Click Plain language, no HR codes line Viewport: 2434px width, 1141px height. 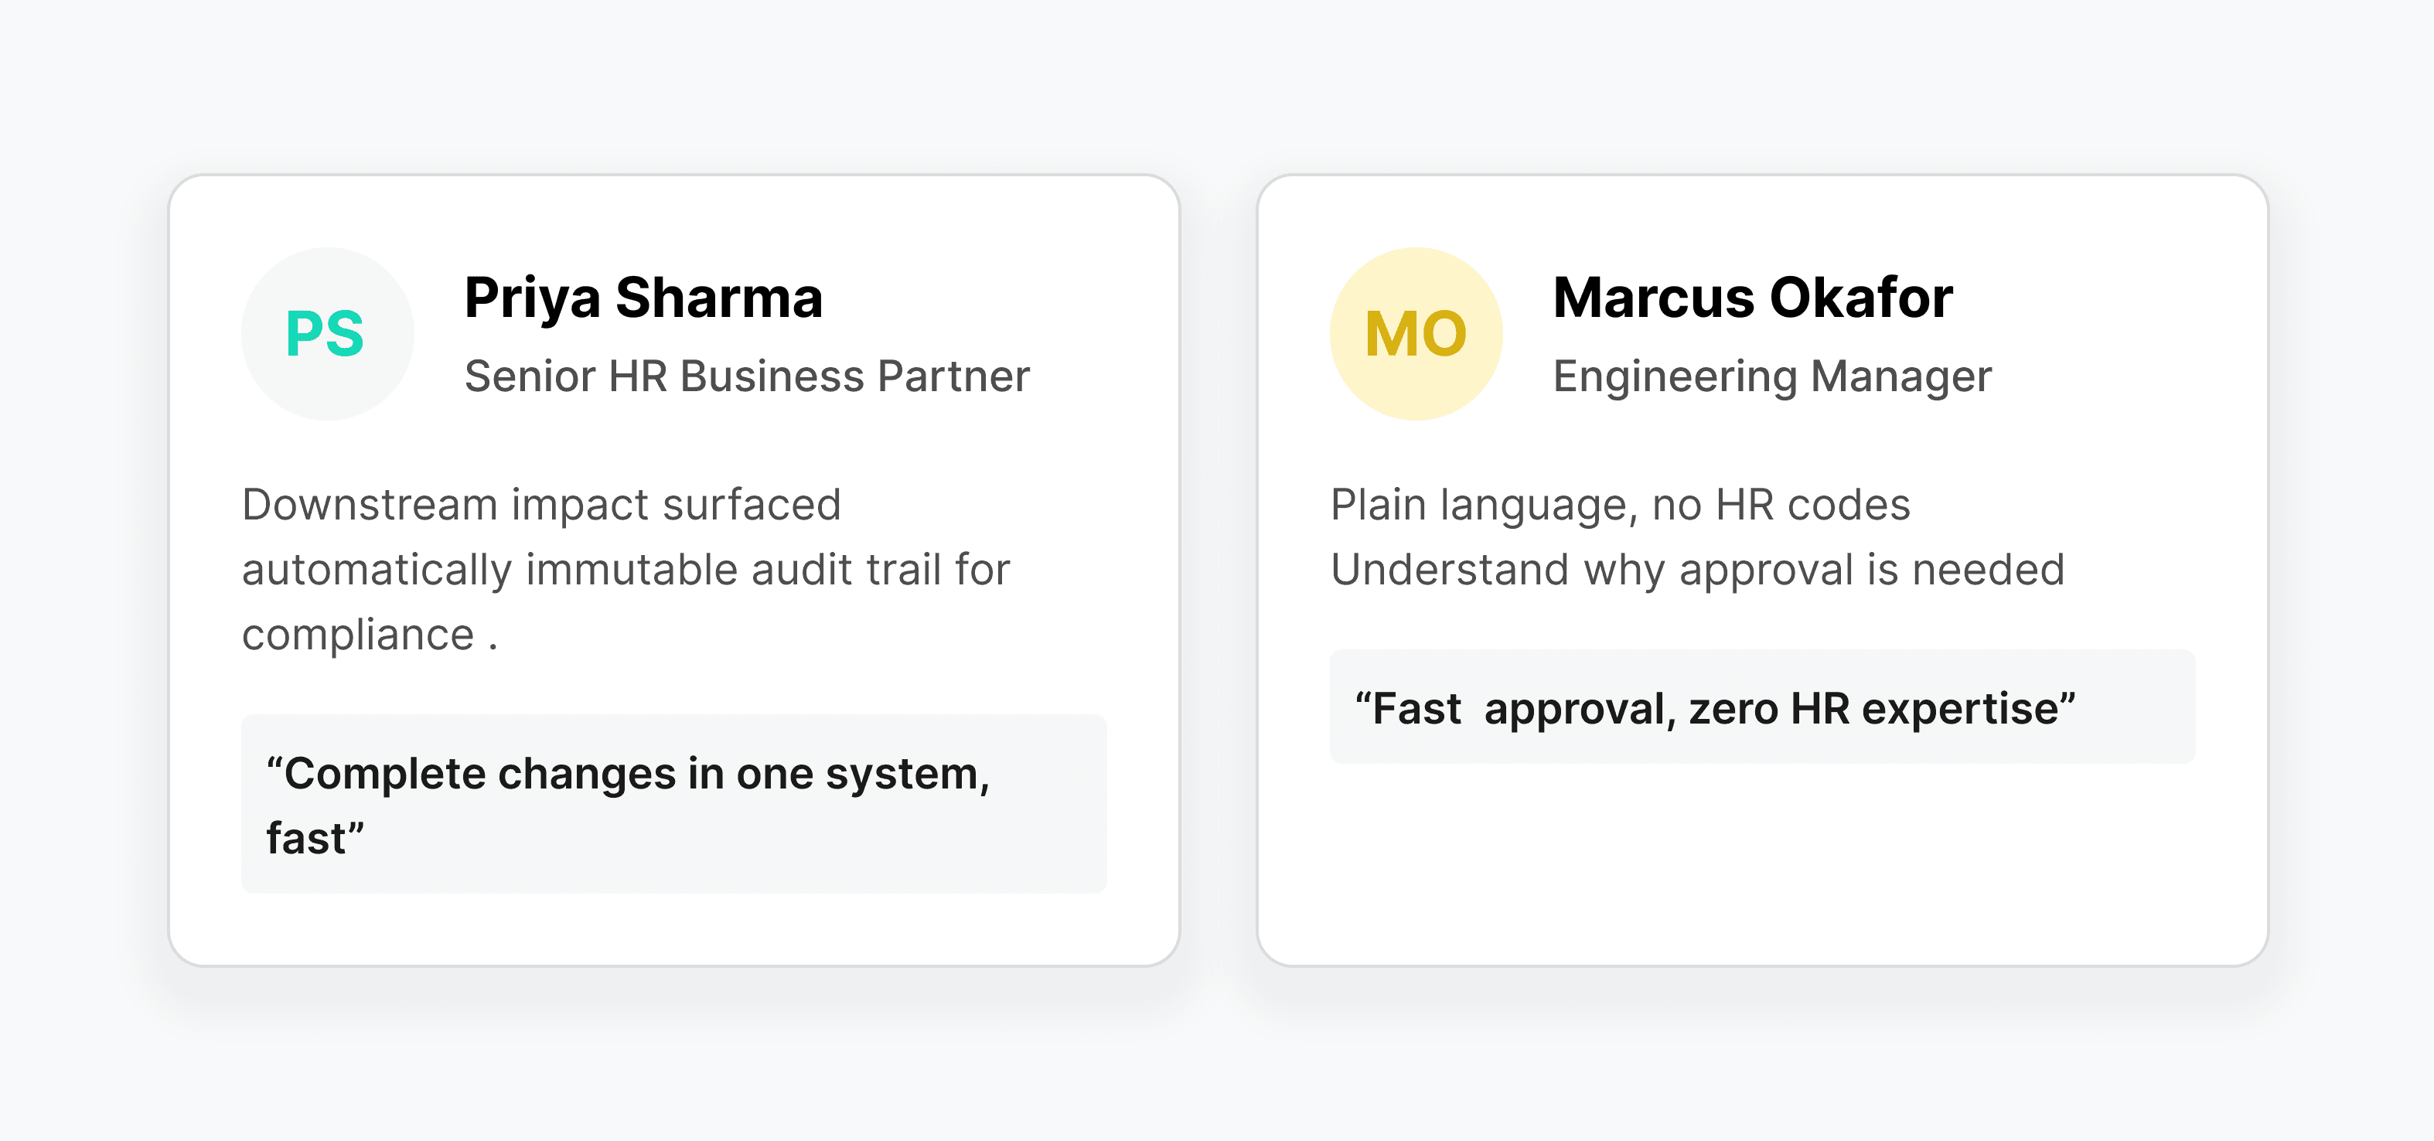click(1620, 504)
